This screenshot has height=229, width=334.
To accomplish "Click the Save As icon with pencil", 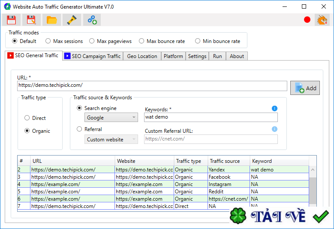I will click(x=31, y=20).
